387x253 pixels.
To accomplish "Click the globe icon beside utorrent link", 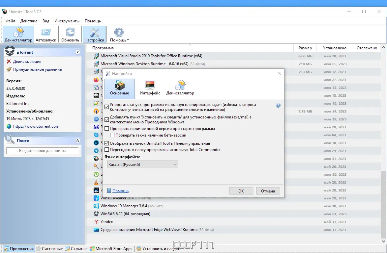I will pyautogui.click(x=9, y=126).
